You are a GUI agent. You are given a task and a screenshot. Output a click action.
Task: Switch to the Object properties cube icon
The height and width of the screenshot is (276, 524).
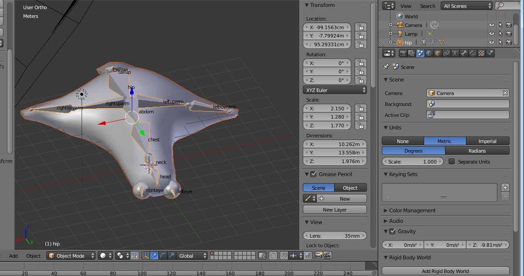[438, 53]
